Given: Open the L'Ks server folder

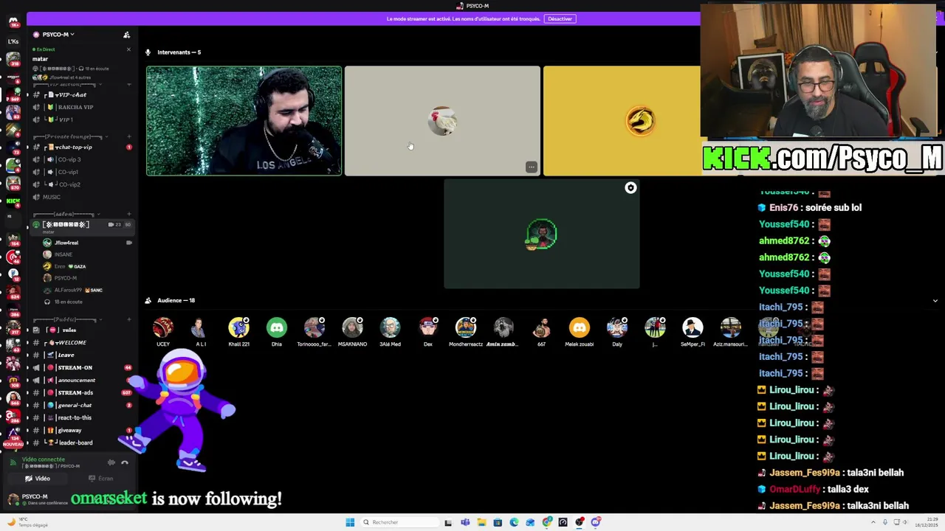Looking at the screenshot, I should [x=13, y=41].
